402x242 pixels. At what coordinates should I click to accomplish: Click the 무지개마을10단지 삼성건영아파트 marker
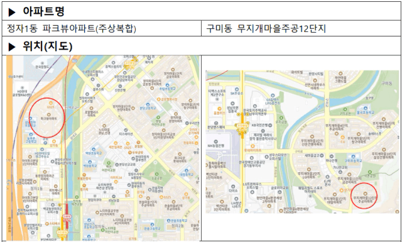coord(384,149)
